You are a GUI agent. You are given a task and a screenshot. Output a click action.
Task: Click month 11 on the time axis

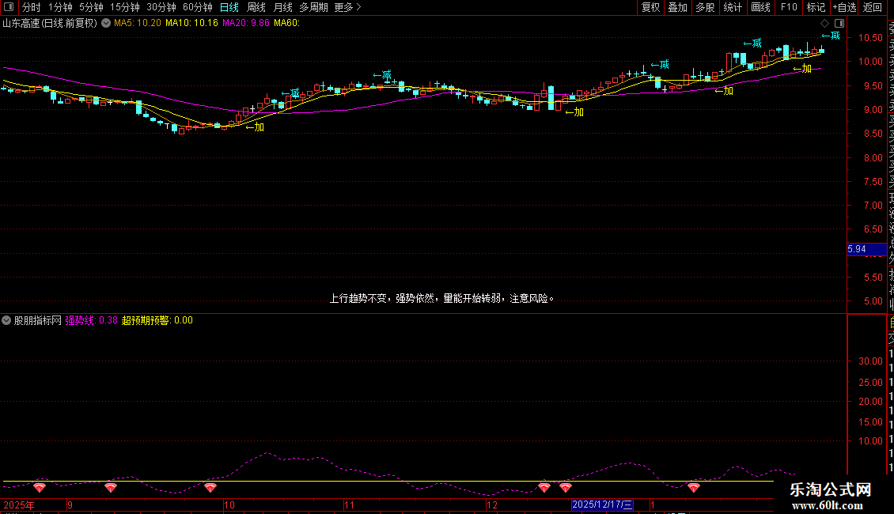coord(350,505)
